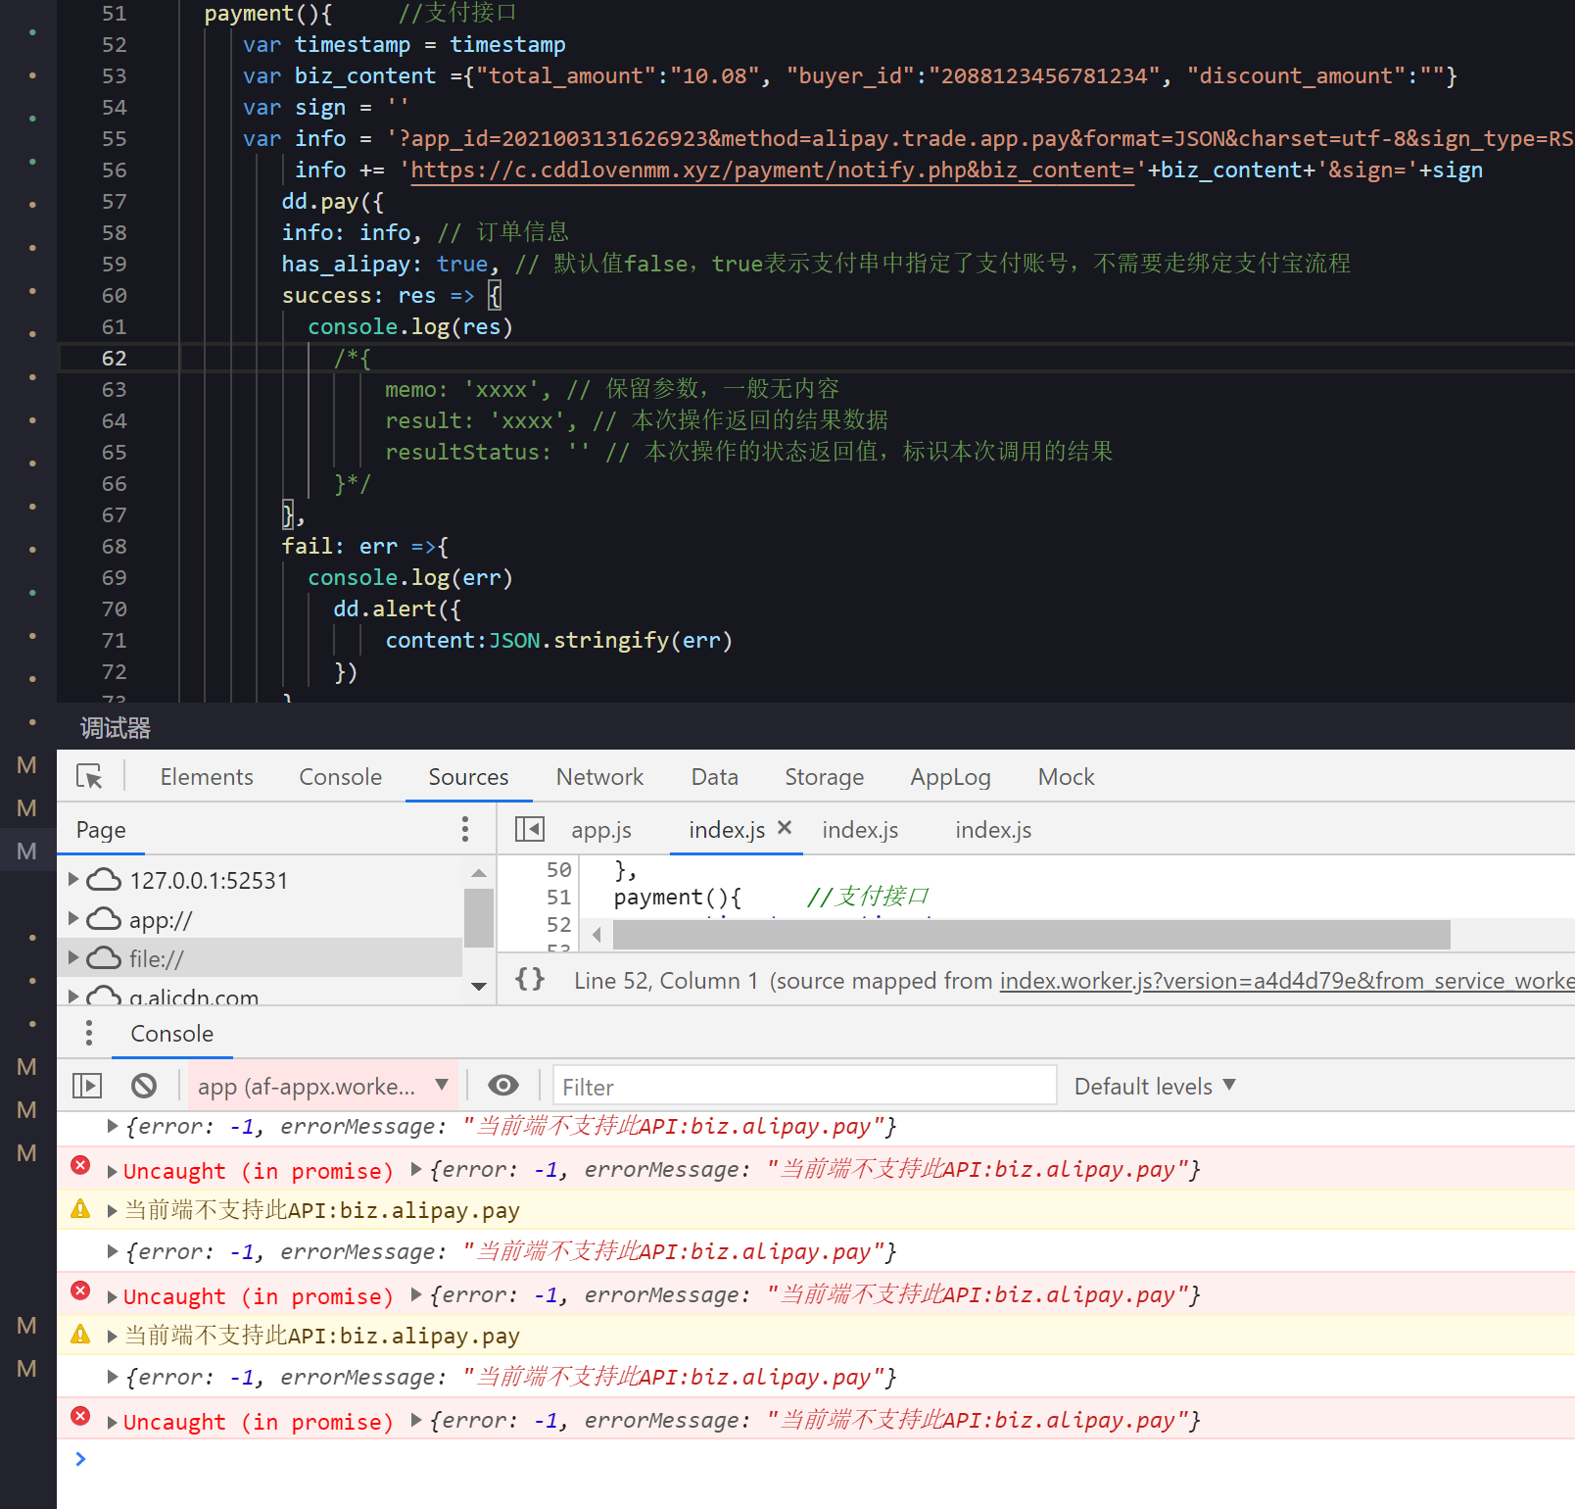Open the AppLog tab
Image resolution: width=1575 pixels, height=1509 pixels.
950,777
